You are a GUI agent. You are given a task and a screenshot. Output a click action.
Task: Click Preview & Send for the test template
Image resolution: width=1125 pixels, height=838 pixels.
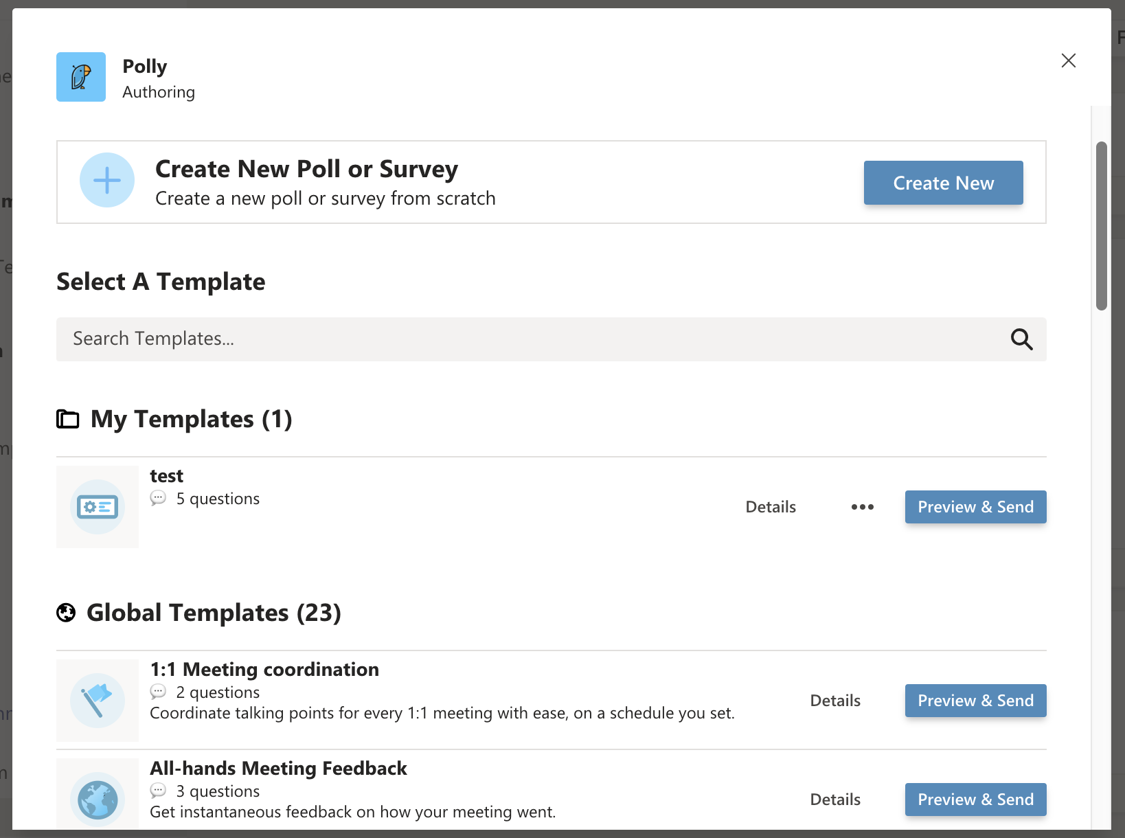[975, 507]
